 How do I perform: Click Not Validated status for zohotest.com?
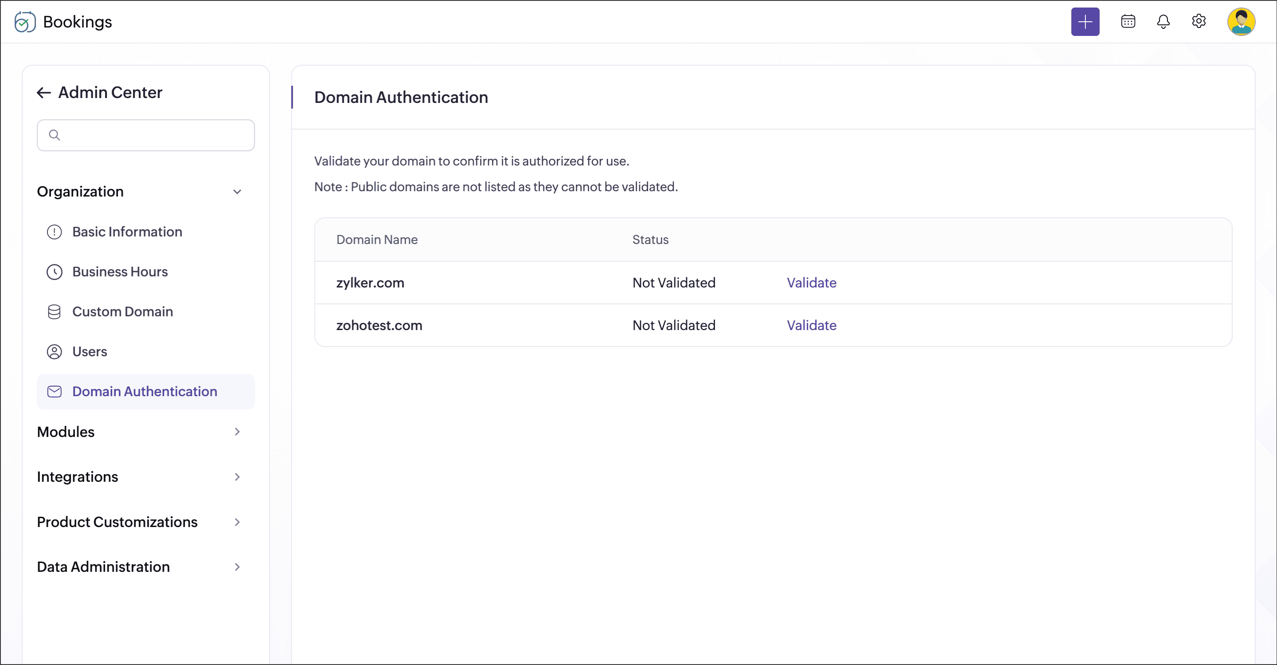point(674,325)
